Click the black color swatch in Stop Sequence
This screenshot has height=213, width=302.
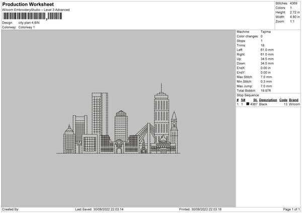[248, 104]
